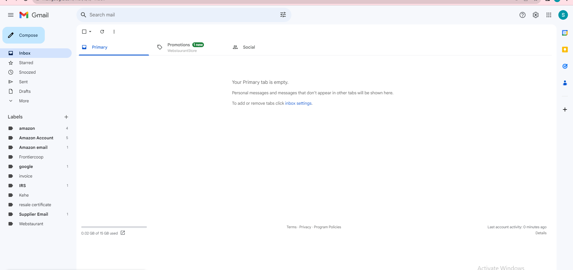View account activity Details

point(541,233)
